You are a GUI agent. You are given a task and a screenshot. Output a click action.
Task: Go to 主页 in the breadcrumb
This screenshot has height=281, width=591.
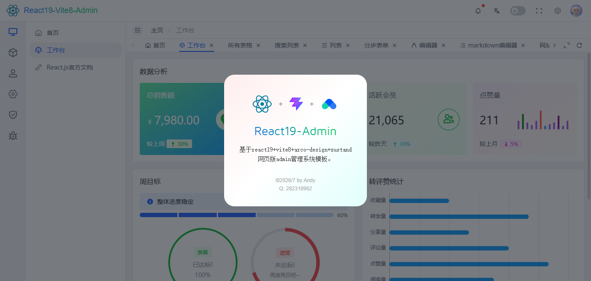pos(157,30)
